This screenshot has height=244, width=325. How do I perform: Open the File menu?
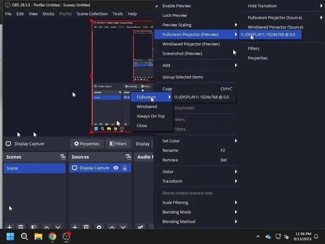pyautogui.click(x=8, y=14)
